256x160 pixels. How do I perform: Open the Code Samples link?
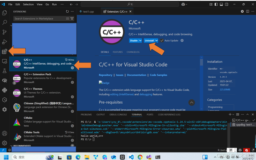click(158, 75)
